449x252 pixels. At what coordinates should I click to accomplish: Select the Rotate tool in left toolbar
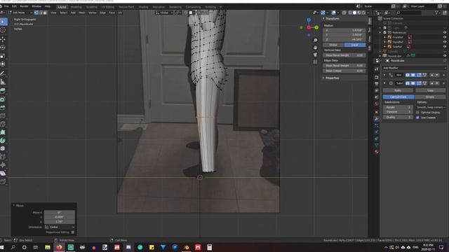point(3,48)
